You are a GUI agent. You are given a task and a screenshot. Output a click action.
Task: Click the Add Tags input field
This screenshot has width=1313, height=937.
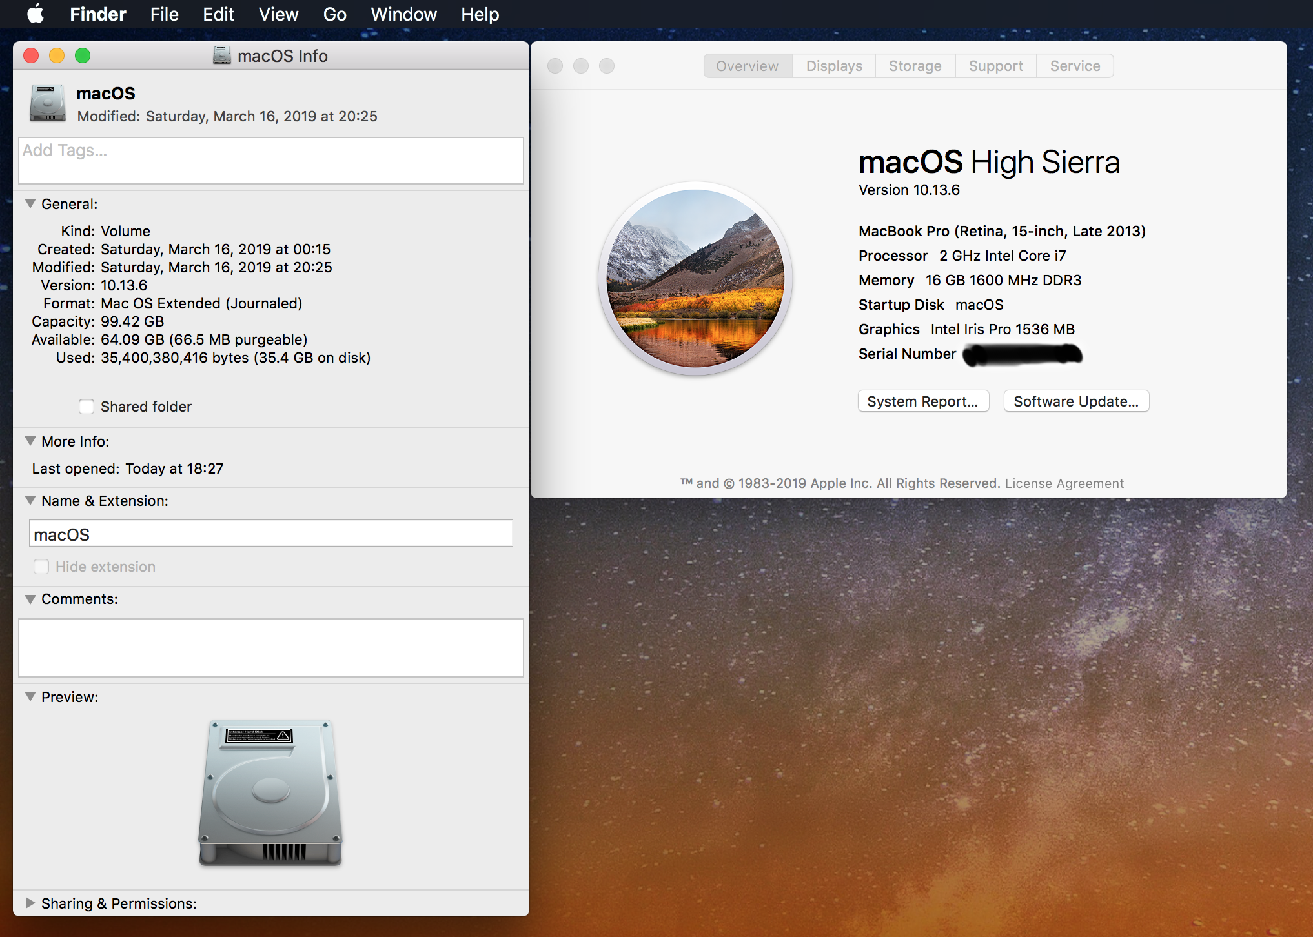[x=270, y=160]
